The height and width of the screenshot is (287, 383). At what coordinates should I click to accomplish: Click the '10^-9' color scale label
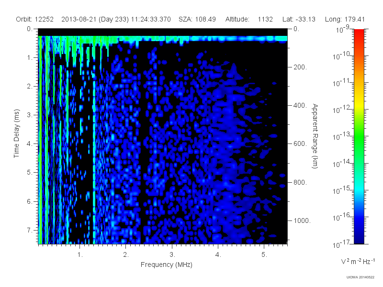(x=343, y=29)
